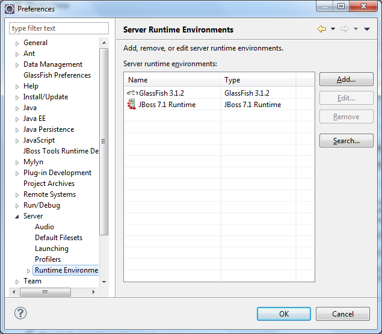Select JBoss Tools Runtime Detection item

point(61,151)
